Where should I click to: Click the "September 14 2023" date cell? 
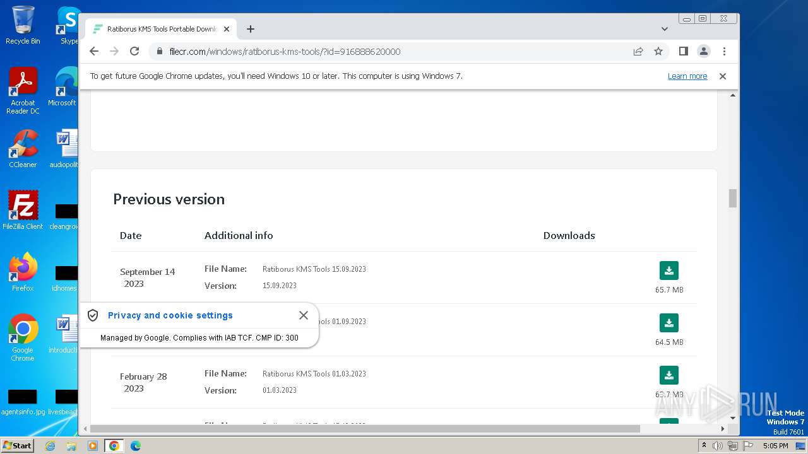(x=147, y=278)
